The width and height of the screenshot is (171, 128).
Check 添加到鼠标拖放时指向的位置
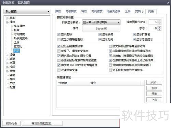(59, 60)
